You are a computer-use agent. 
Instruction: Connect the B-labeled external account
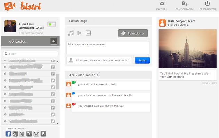click(43, 134)
